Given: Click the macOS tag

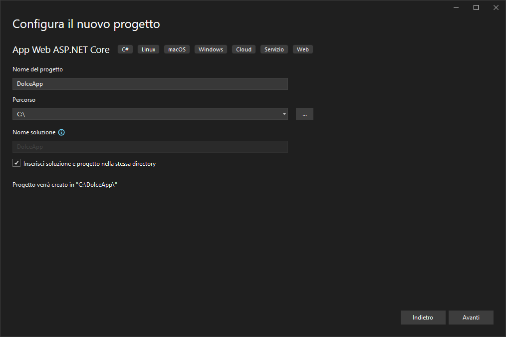Looking at the screenshot, I should pyautogui.click(x=177, y=49).
